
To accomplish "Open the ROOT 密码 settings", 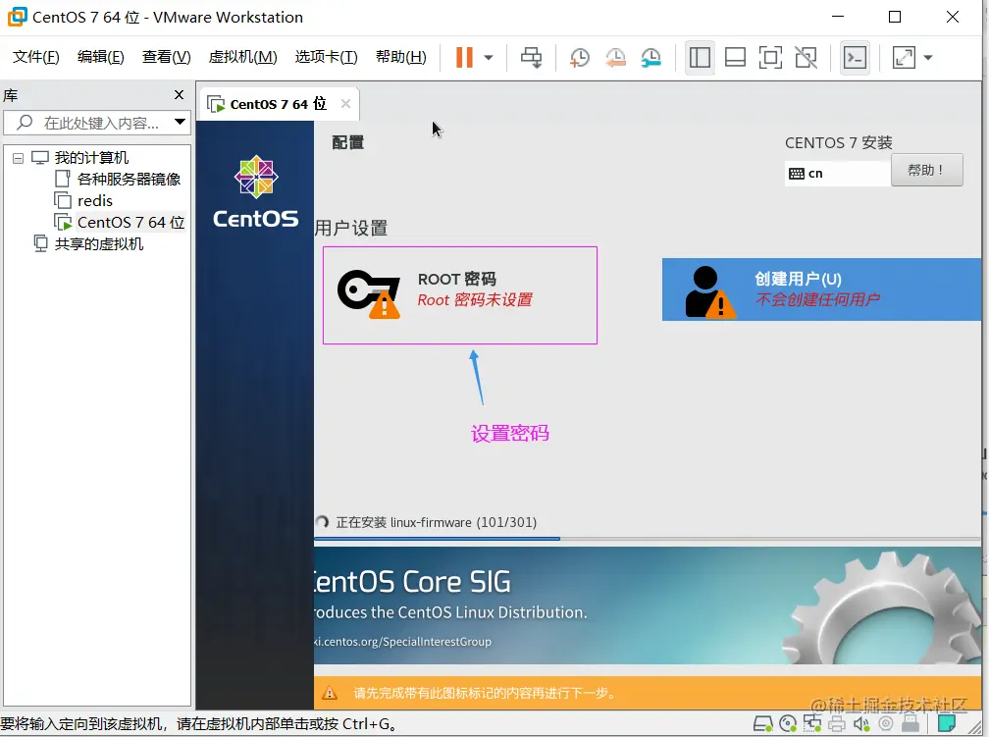I will [x=459, y=294].
